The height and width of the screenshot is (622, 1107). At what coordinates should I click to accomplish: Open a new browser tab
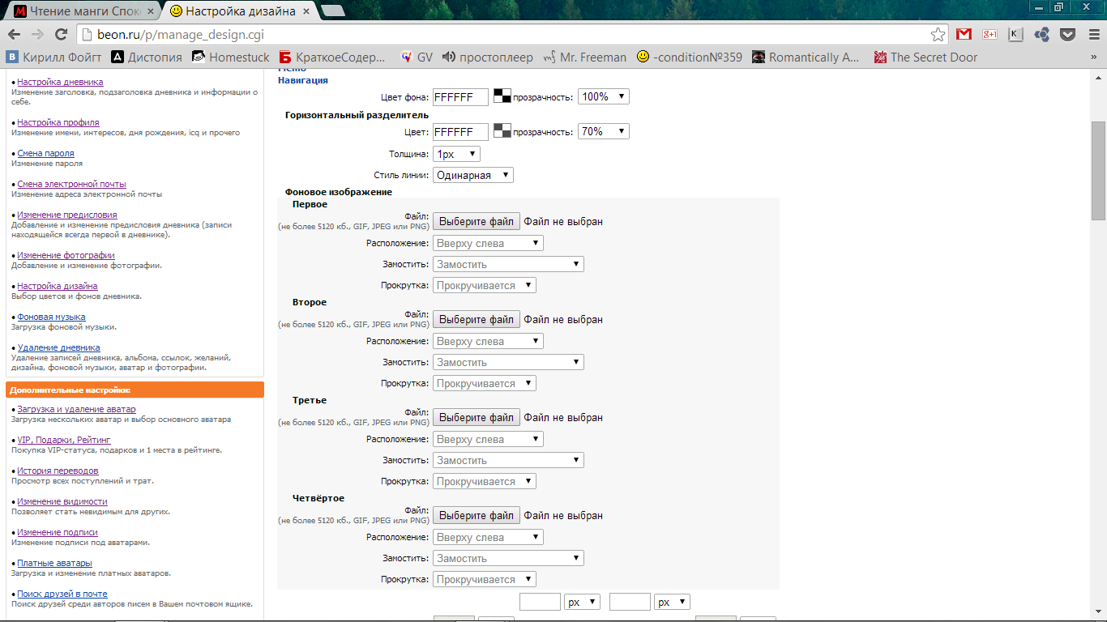332,11
